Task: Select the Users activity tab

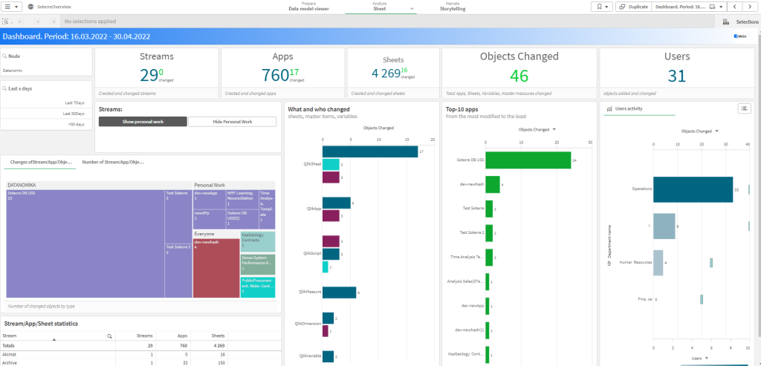Action: (x=640, y=109)
